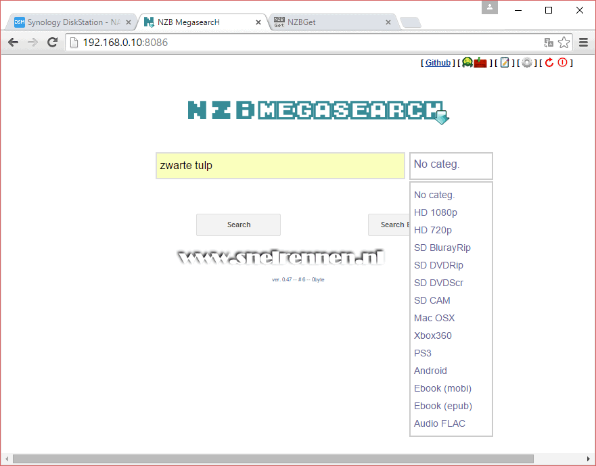Bookmark this page with star icon
Image resolution: width=596 pixels, height=466 pixels.
[564, 43]
